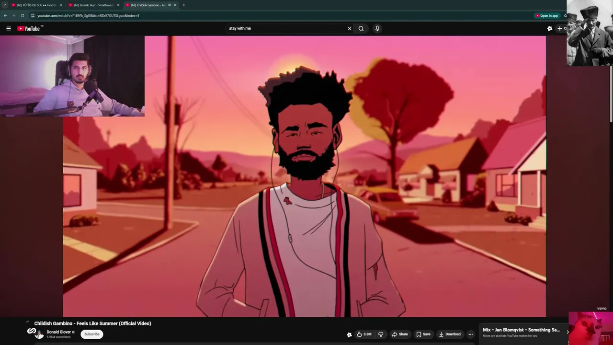Download the video
613x345 pixels.
pos(450,334)
